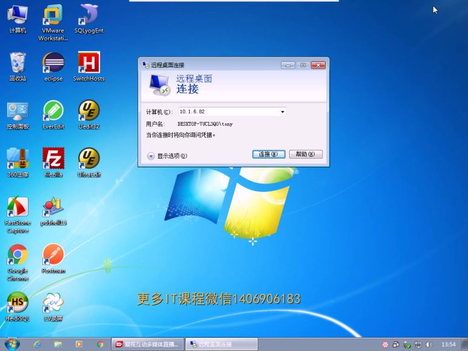Click the show desktop strip at taskbar end
The image size is (468, 351).
[x=464, y=344]
